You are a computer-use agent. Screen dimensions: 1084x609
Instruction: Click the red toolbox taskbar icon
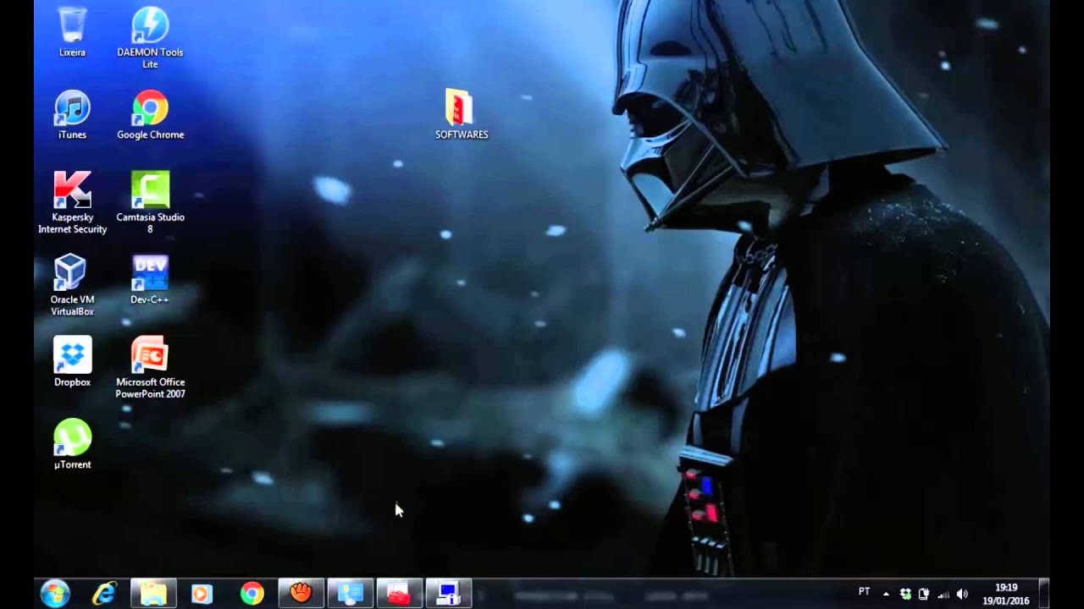pos(399,594)
